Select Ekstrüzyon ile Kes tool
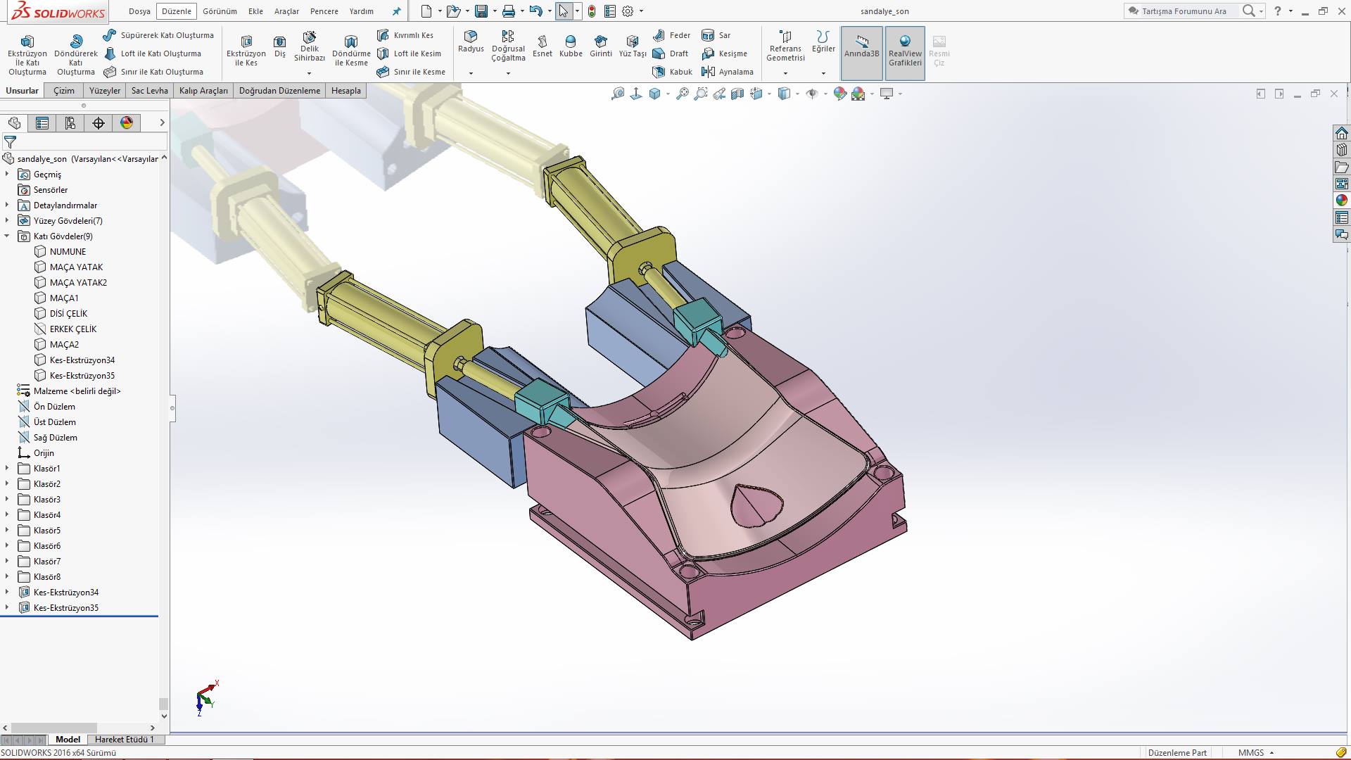The width and height of the screenshot is (1351, 760). tap(246, 51)
